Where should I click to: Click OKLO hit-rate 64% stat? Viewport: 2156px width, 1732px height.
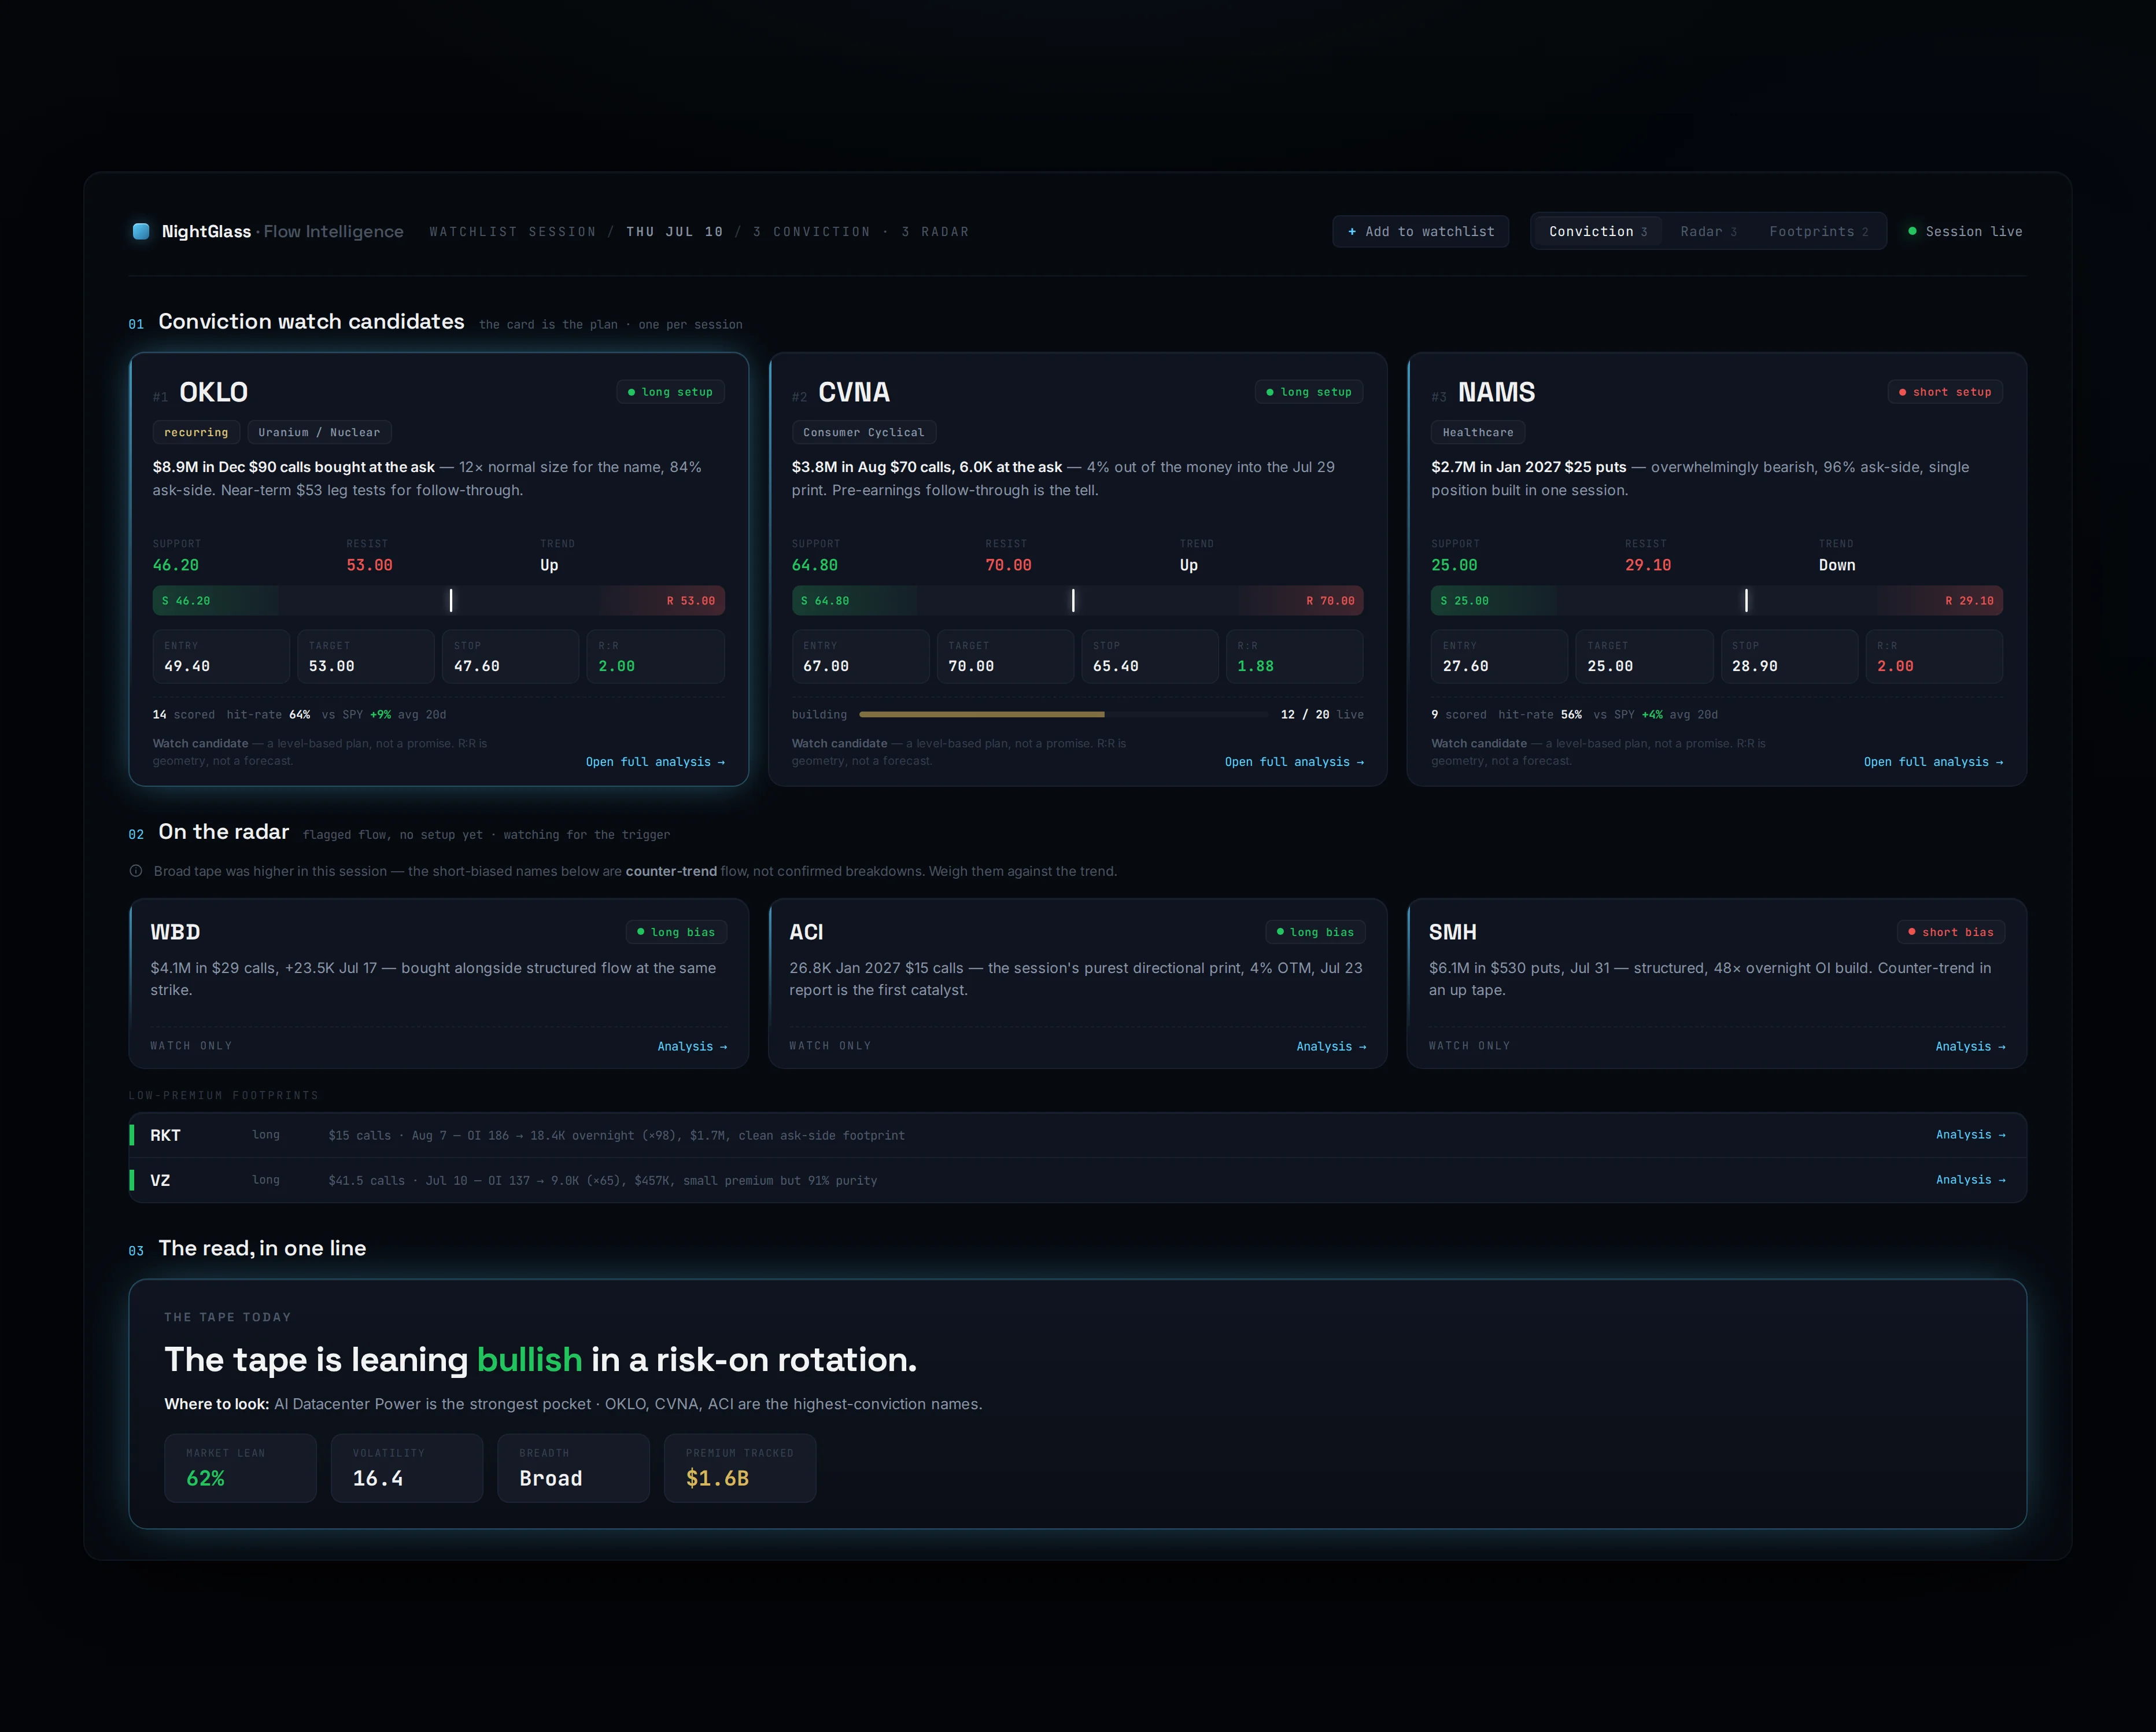click(x=268, y=714)
